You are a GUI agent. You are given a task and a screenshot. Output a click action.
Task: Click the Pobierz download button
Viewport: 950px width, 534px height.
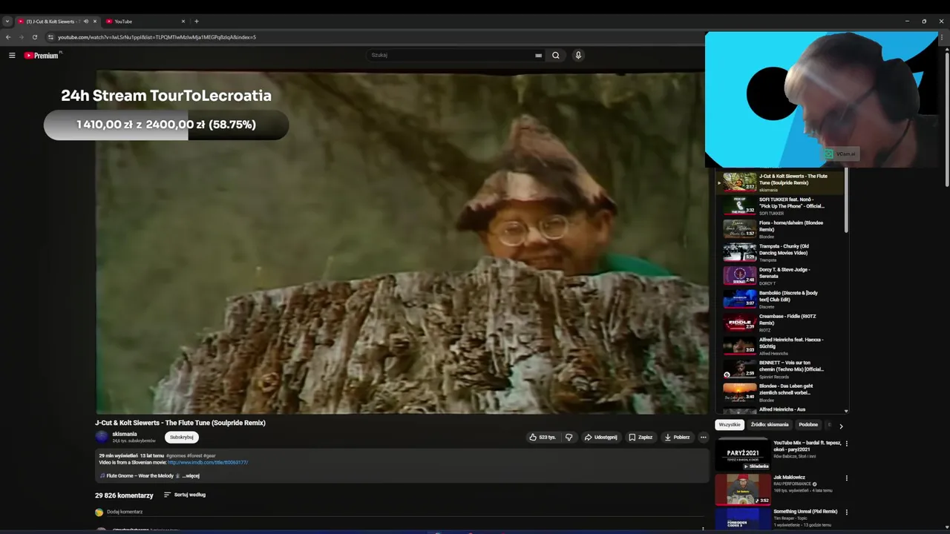pyautogui.click(x=677, y=437)
